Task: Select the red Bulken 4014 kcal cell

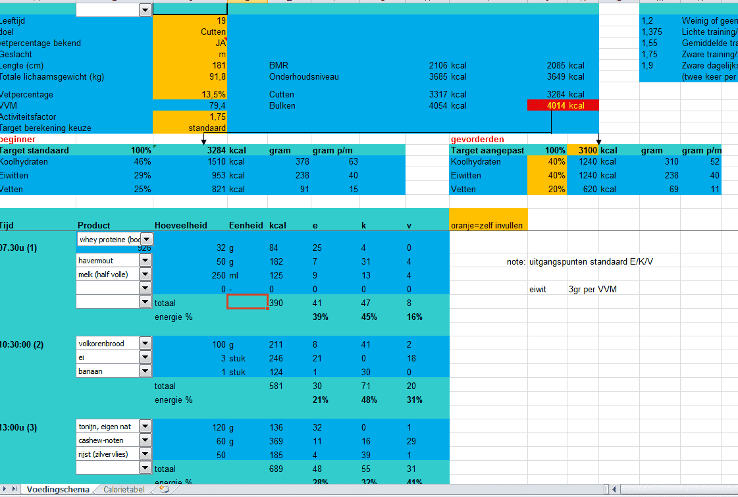Action: [x=563, y=105]
